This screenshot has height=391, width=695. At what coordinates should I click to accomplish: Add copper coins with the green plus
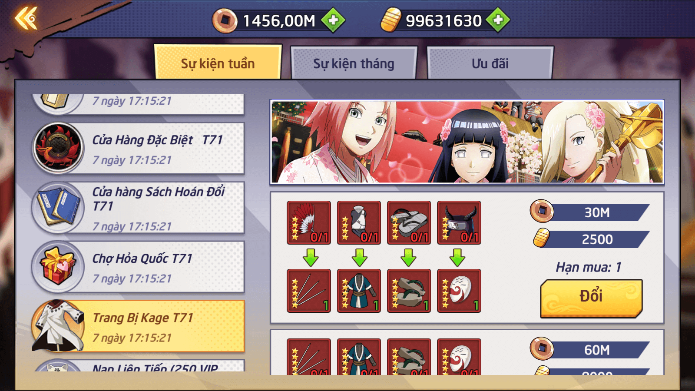click(333, 20)
